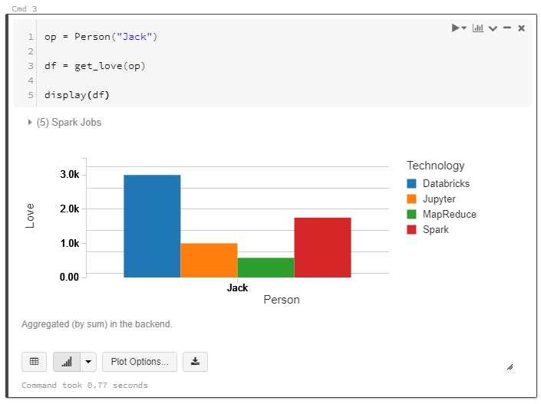This screenshot has height=404, width=541.
Task: Delete the cell with the X icon
Action: pos(521,28)
